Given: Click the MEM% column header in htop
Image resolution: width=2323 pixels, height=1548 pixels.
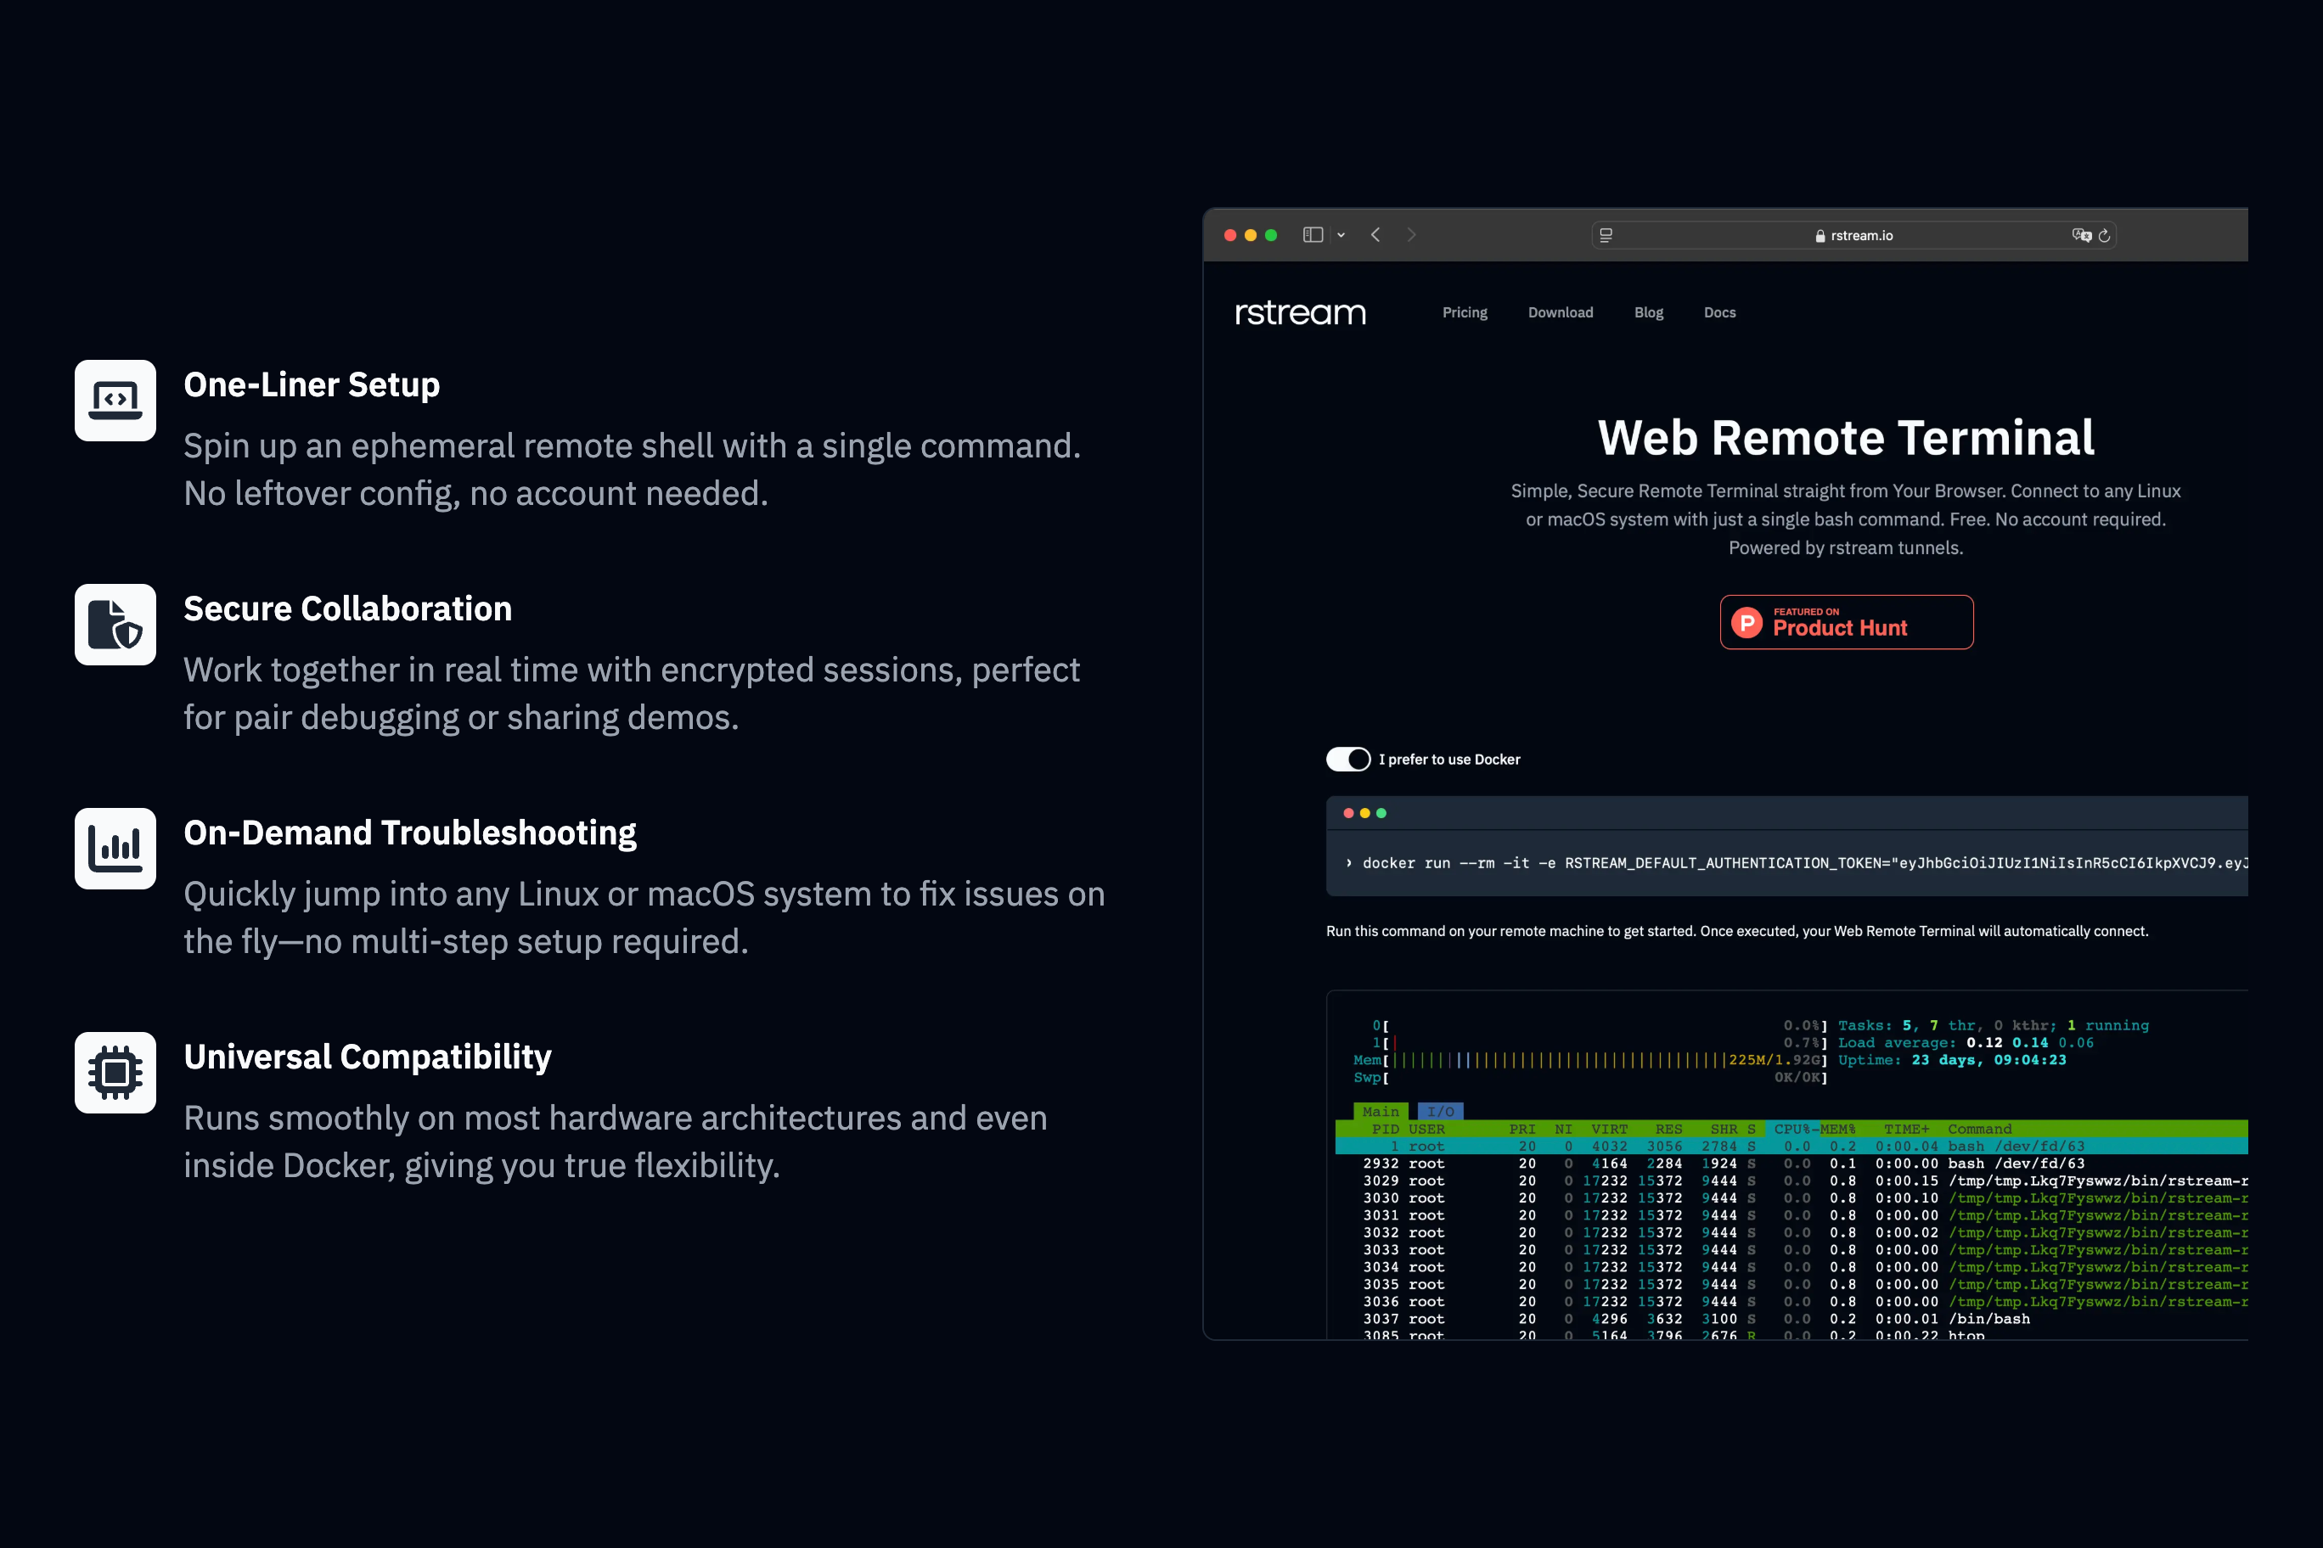Looking at the screenshot, I should pyautogui.click(x=1837, y=1129).
